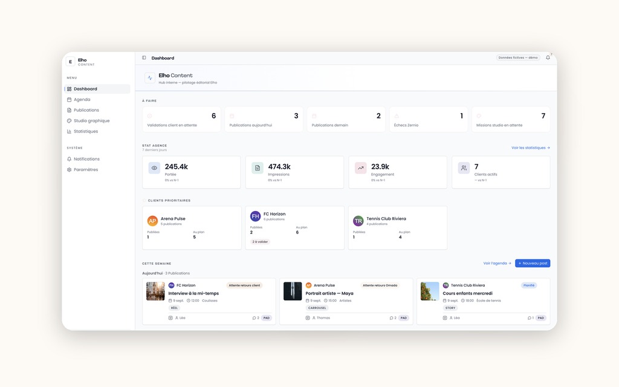Open Publications from the sidebar menu
Screen dimensions: 619x387
[97, 110]
